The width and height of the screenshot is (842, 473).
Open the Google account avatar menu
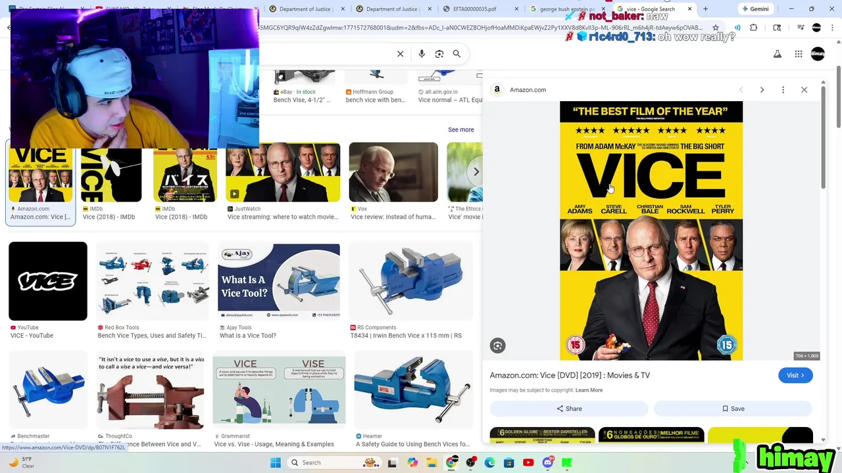click(818, 54)
